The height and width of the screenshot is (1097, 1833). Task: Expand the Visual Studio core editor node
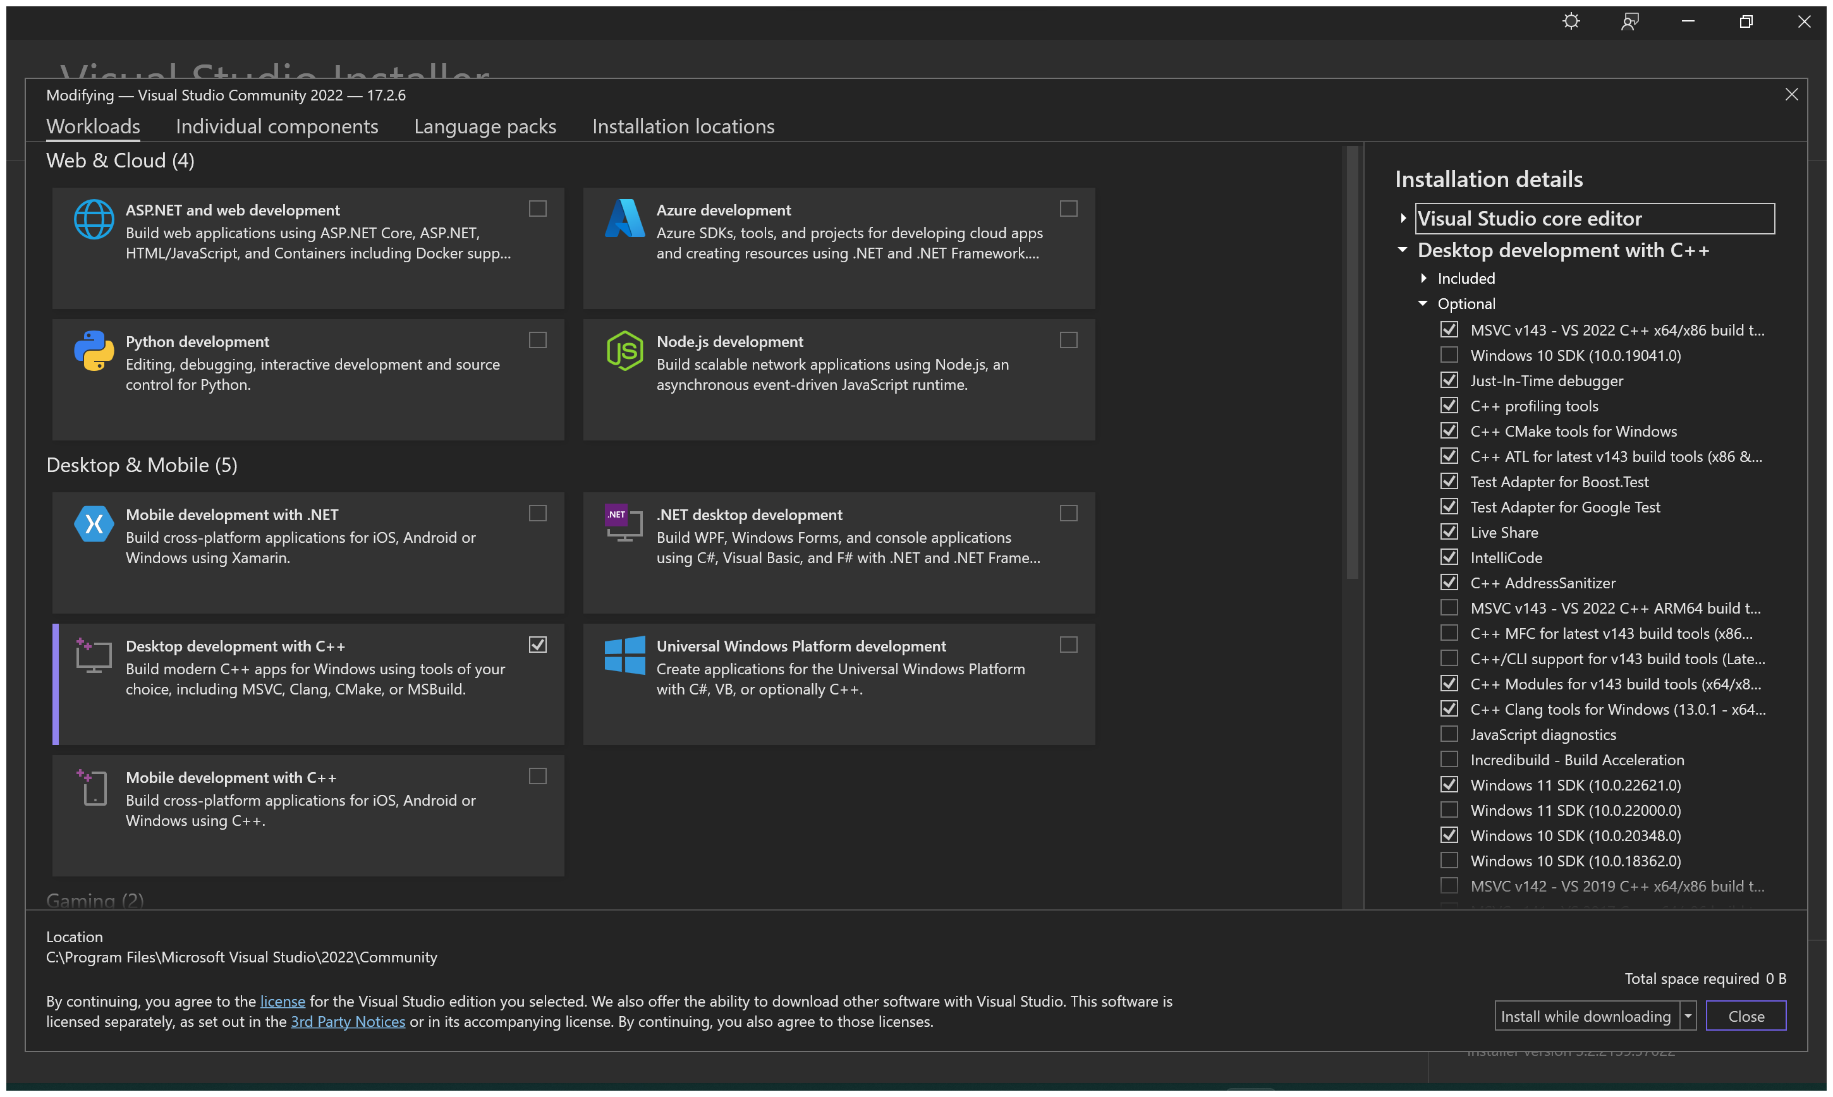click(1403, 219)
